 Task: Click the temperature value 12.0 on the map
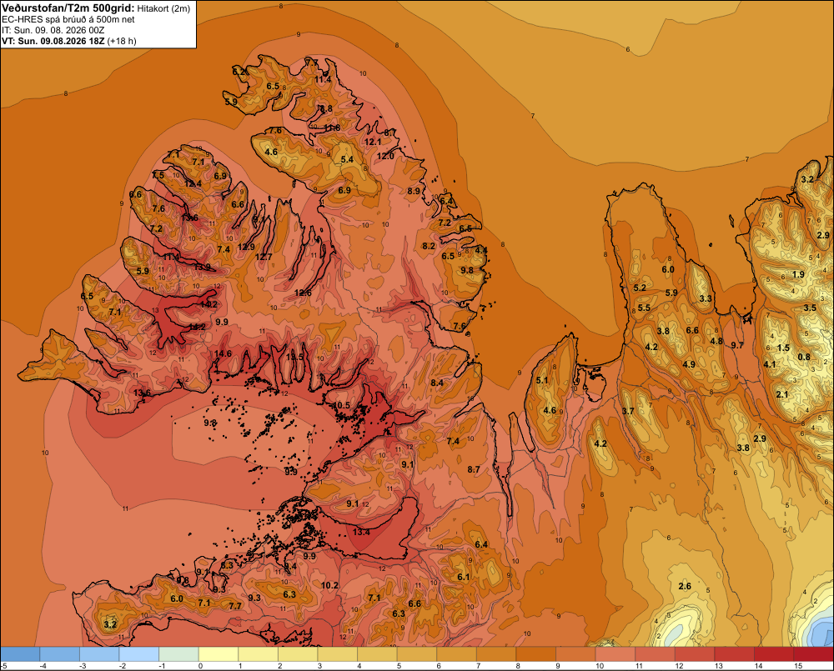[x=385, y=156]
